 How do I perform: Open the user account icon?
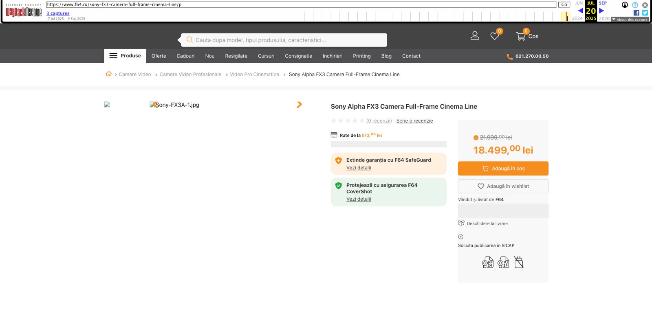475,36
